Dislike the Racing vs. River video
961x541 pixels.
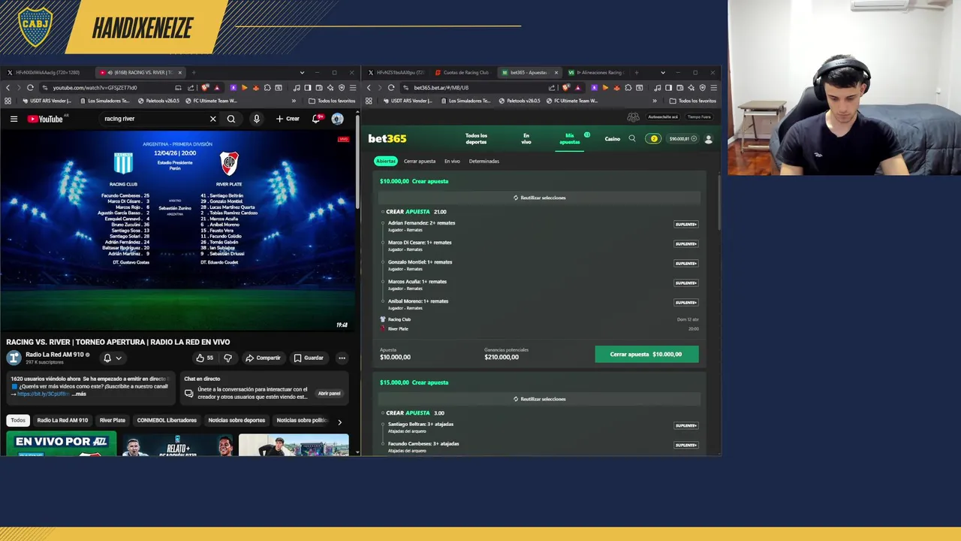227,358
